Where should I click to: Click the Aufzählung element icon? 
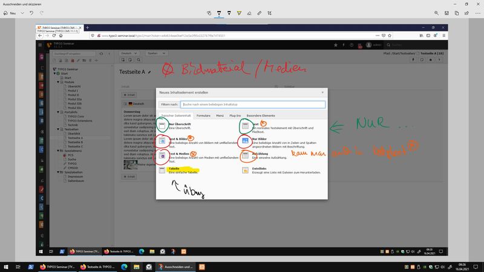[245, 155]
